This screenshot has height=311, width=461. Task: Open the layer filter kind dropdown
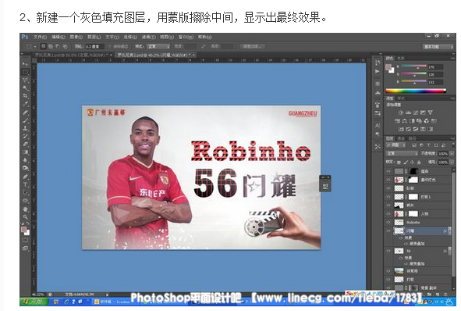pos(395,145)
